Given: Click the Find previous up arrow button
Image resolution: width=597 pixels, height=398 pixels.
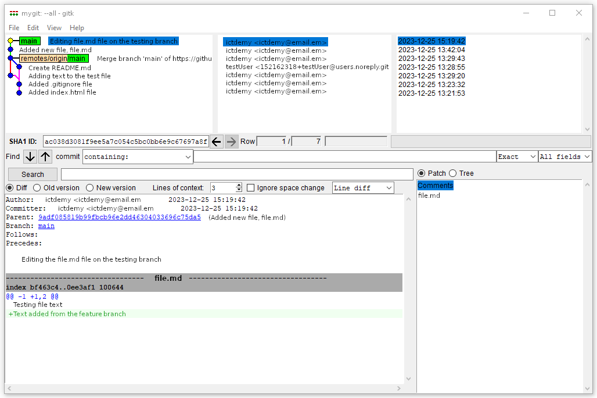Looking at the screenshot, I should click(45, 157).
